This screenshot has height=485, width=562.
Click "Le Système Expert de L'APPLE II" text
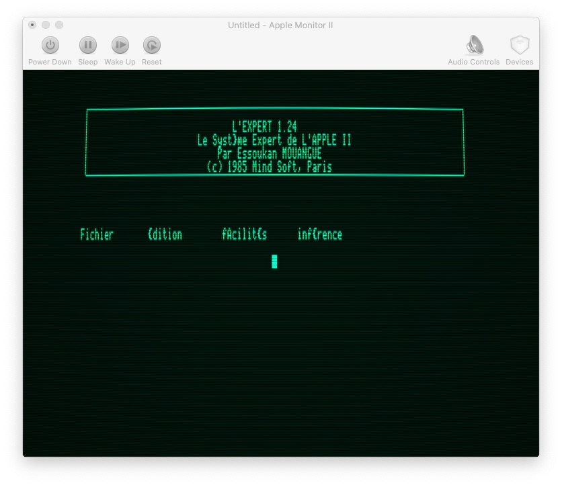(274, 140)
